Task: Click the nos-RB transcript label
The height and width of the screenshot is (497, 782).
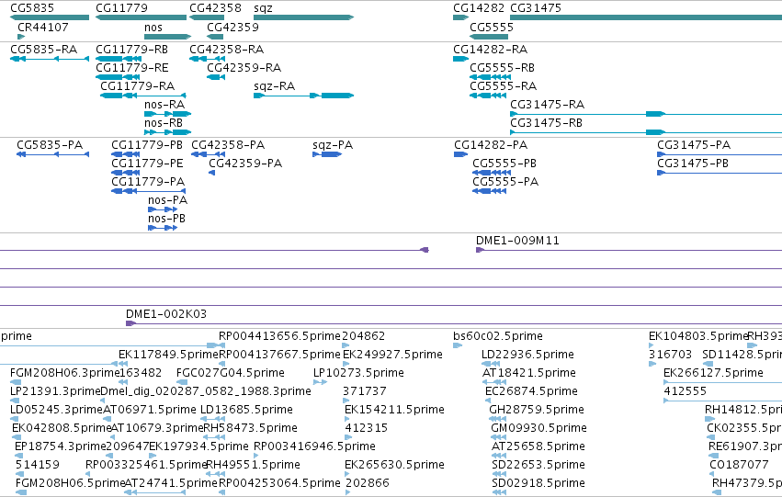Action: click(x=164, y=123)
